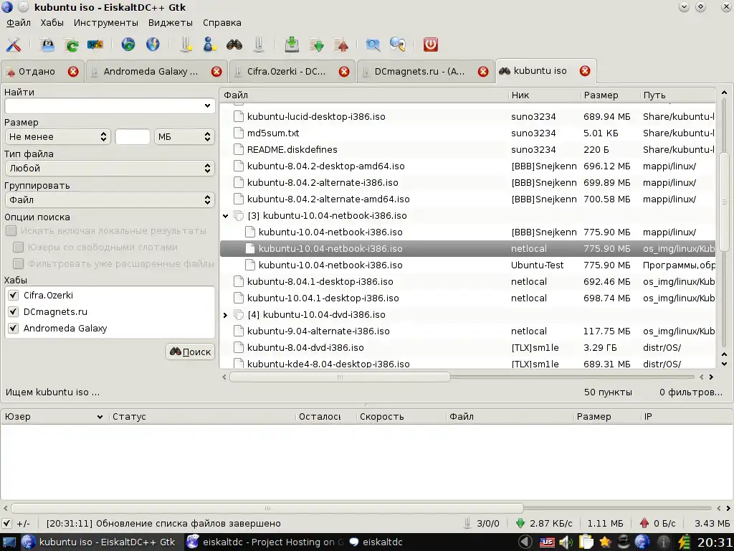
Task: Open the Виджеты menu
Action: [x=171, y=22]
